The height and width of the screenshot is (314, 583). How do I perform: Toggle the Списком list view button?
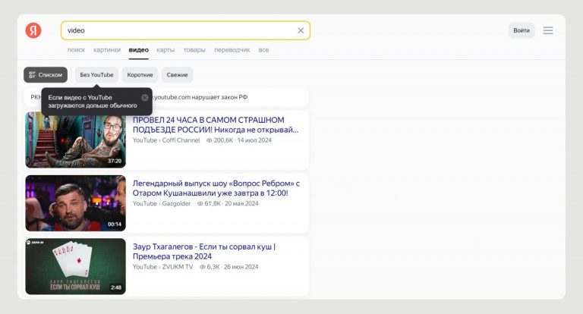coord(46,75)
